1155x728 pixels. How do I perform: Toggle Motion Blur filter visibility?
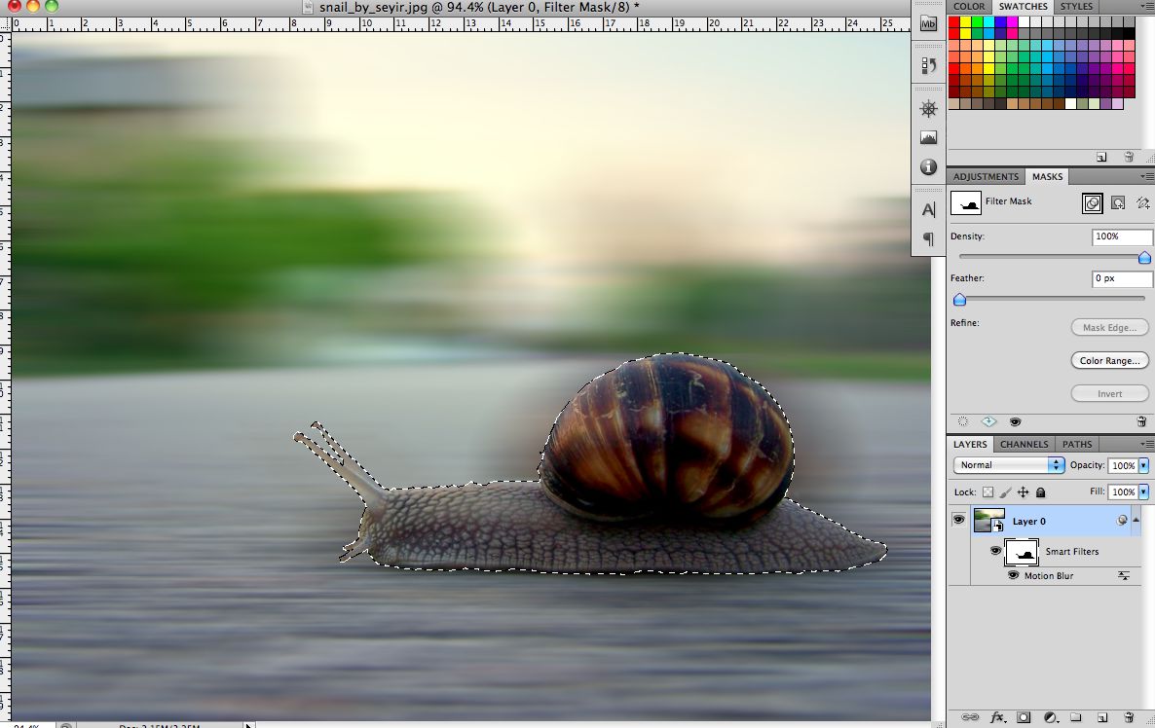(1013, 576)
